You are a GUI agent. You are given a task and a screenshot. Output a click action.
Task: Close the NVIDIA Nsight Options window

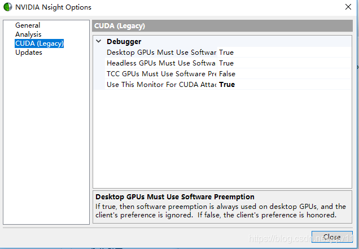tap(348, 7)
